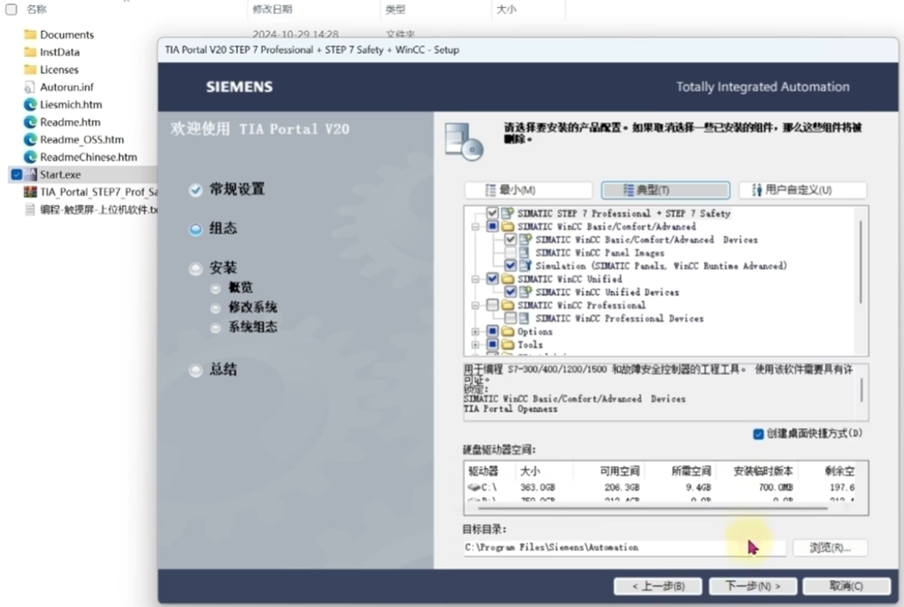Click the 目标目录 target directory path field

[x=625, y=547]
